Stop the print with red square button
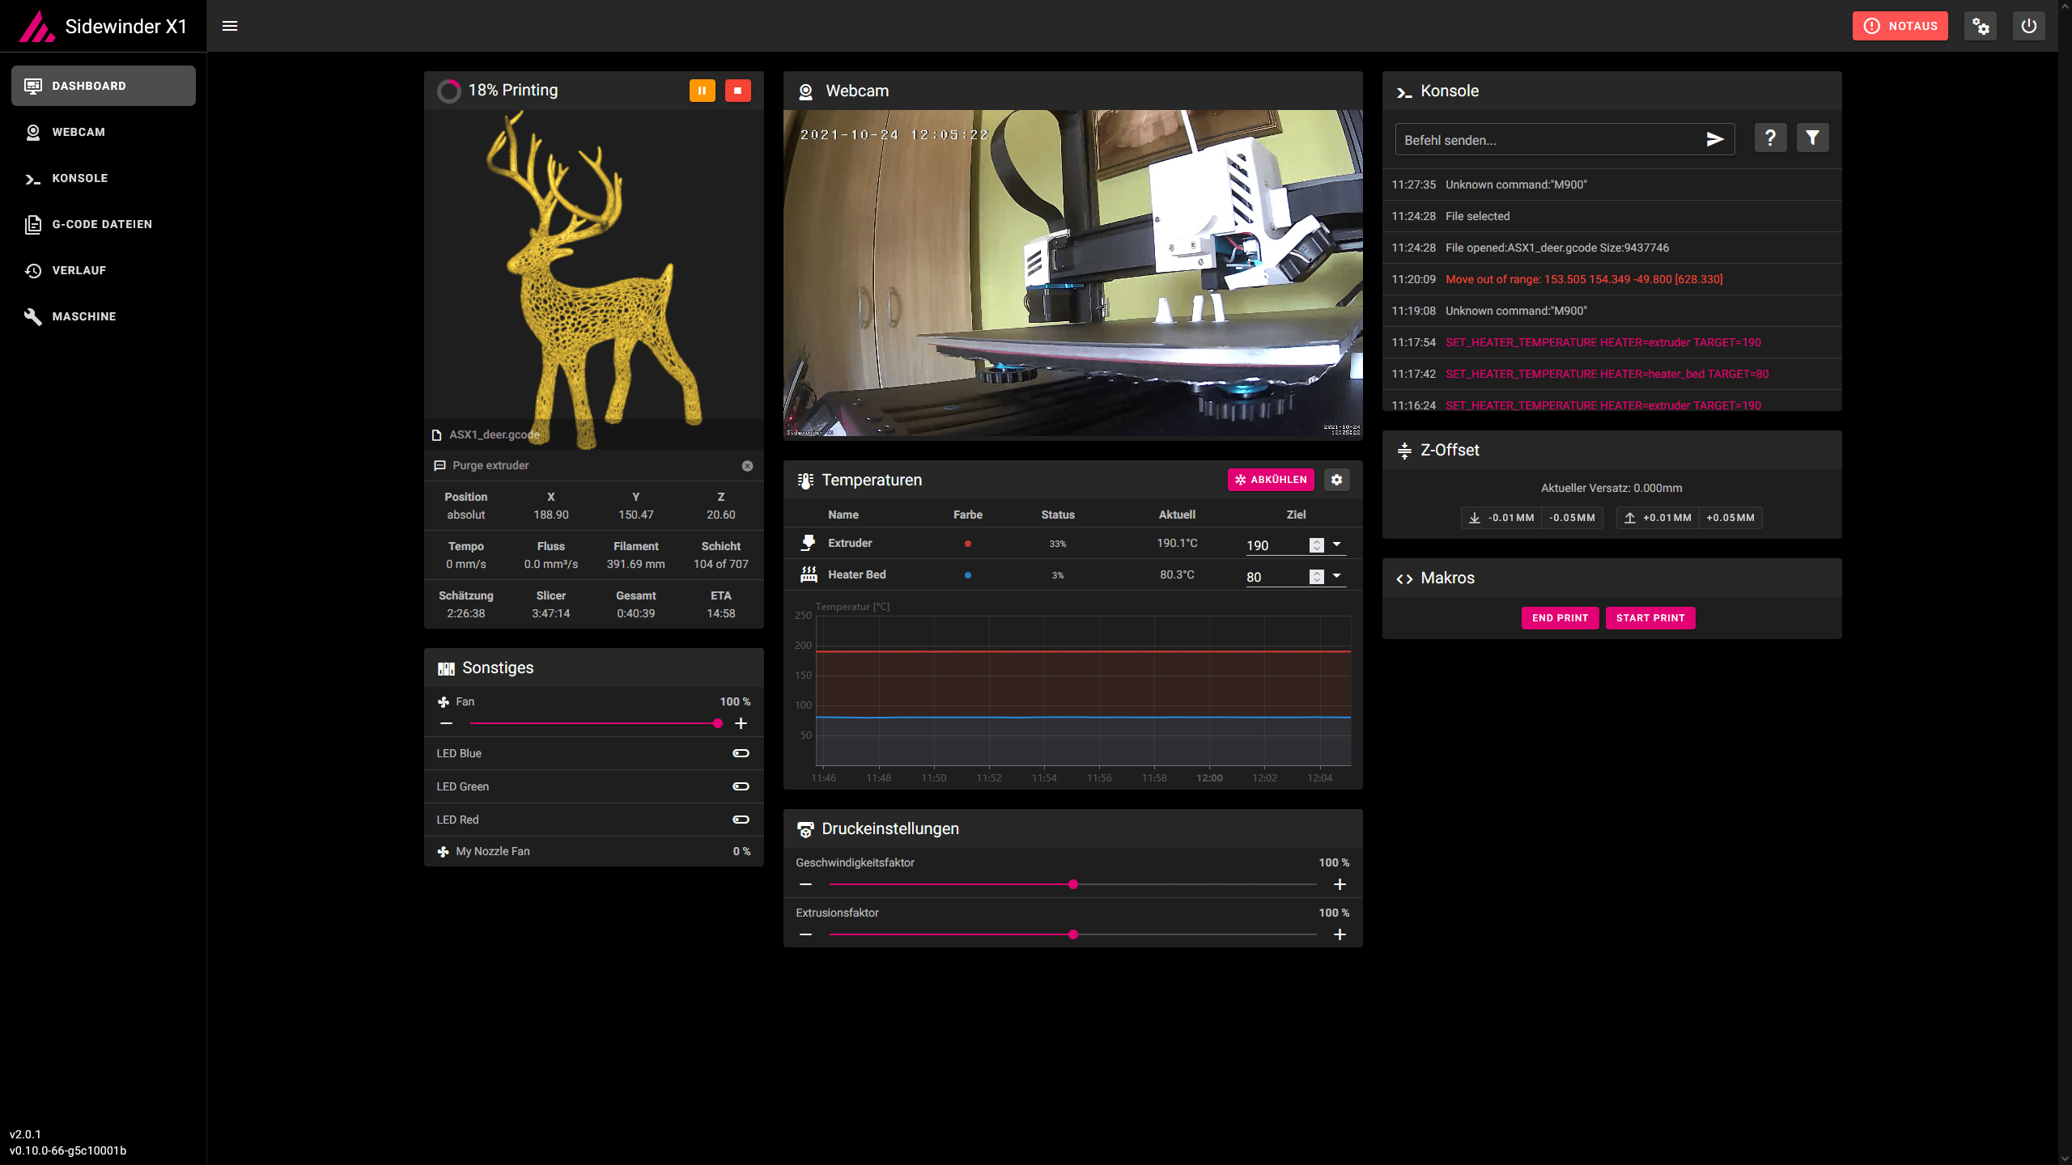 click(737, 91)
